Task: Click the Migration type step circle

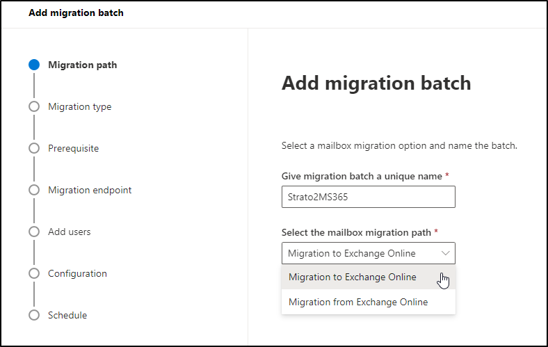Action: (34, 106)
